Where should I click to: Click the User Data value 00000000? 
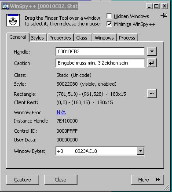tap(67, 140)
